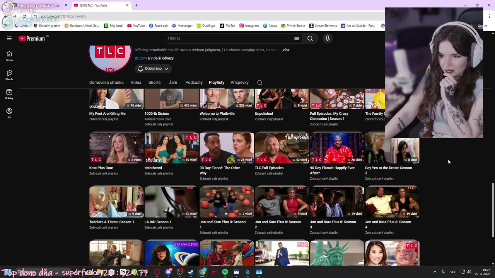The image size is (495, 278).
Task: Expand the Odebíráno subscription dropdown
Action: pos(153,68)
